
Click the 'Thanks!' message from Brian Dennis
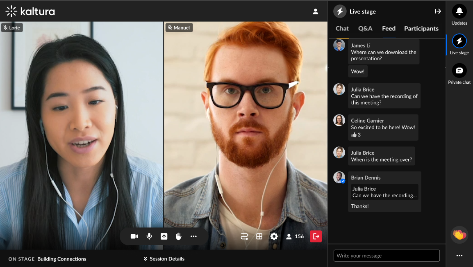[359, 206]
